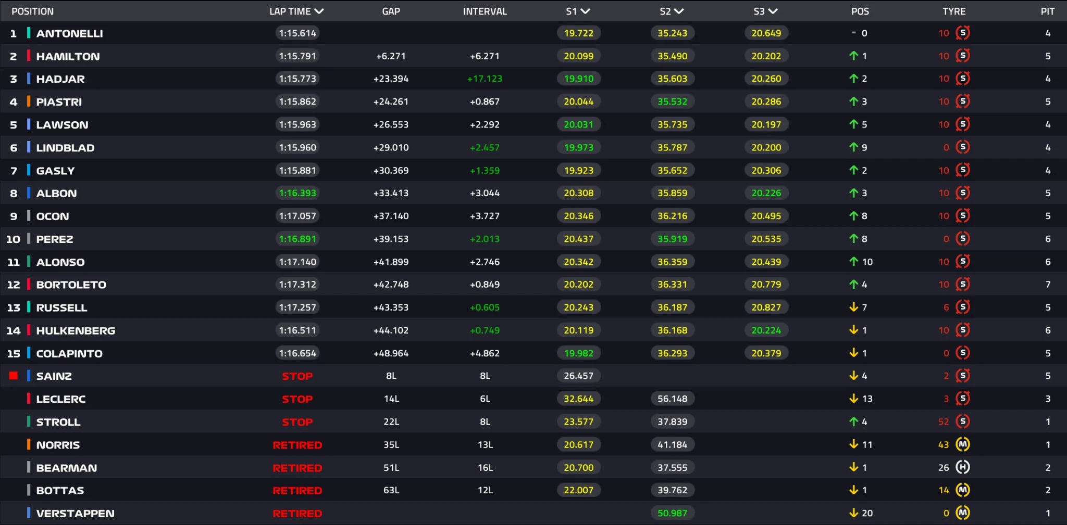Click the medium tyre icon in Bottas's row
Screen dimensions: 1067x525
(962, 490)
